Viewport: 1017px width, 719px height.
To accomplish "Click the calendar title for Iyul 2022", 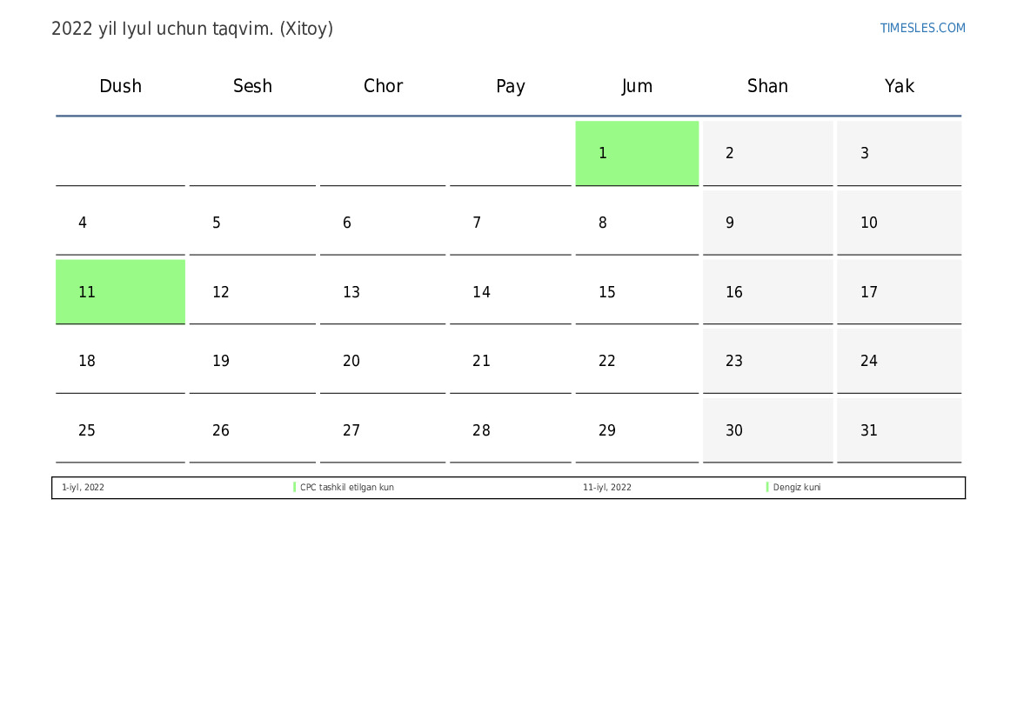I will click(x=192, y=29).
